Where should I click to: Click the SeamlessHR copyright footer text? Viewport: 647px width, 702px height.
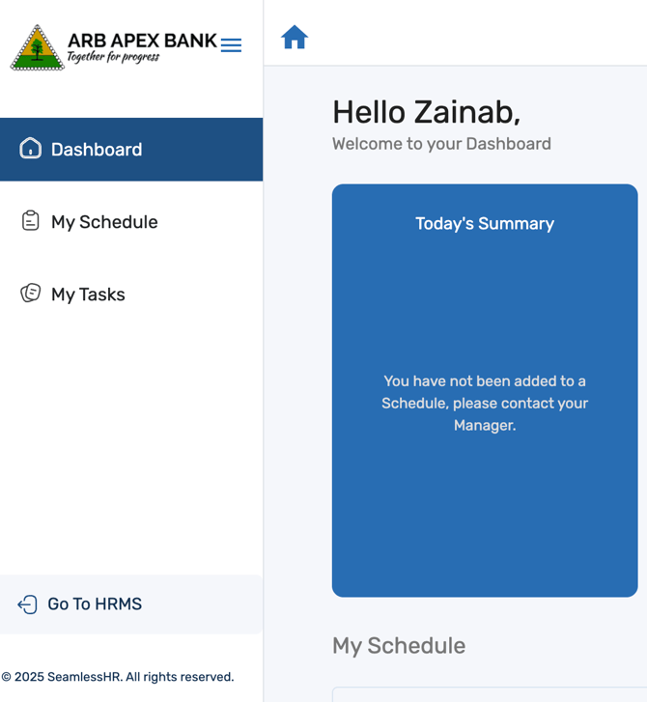(x=118, y=677)
